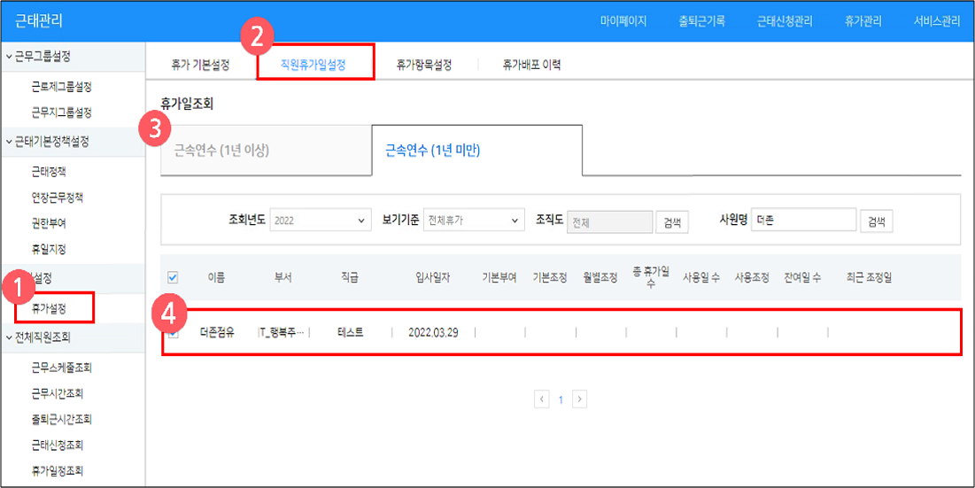Open 휴가관리 in the top menu
The width and height of the screenshot is (975, 488).
[x=863, y=21]
